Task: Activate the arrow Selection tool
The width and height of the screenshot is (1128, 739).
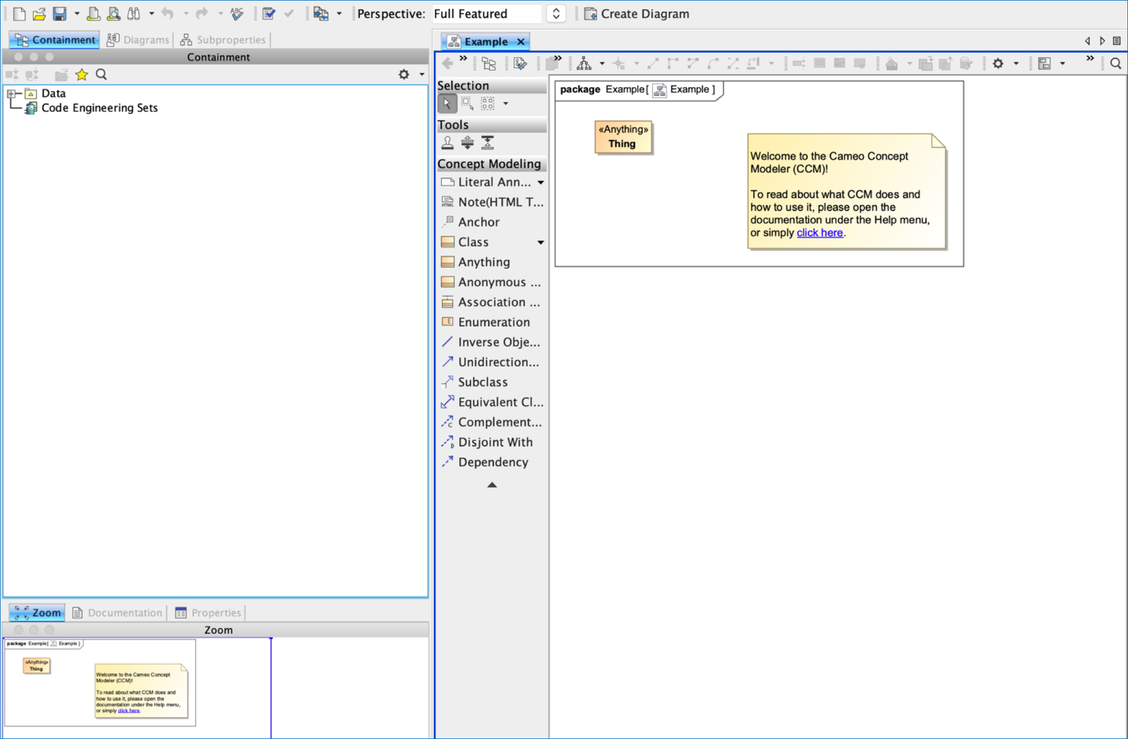Action: point(447,104)
